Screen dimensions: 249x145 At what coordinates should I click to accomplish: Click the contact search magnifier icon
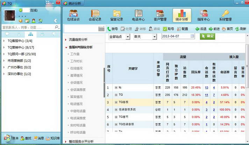(x=57, y=27)
